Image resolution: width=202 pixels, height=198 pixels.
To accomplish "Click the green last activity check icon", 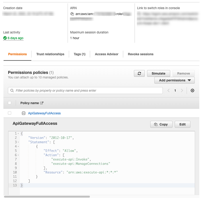I will [x=5, y=38].
